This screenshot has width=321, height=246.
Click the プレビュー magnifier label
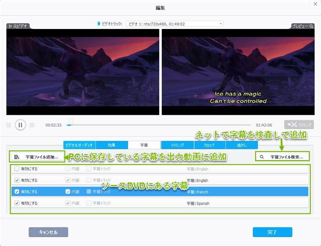pos(303,26)
